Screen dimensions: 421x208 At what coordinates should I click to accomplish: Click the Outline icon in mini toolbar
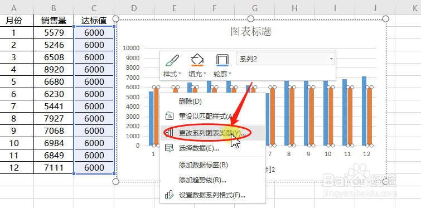click(222, 60)
